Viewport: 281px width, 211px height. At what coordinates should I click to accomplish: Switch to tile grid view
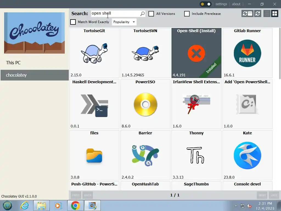(274, 13)
